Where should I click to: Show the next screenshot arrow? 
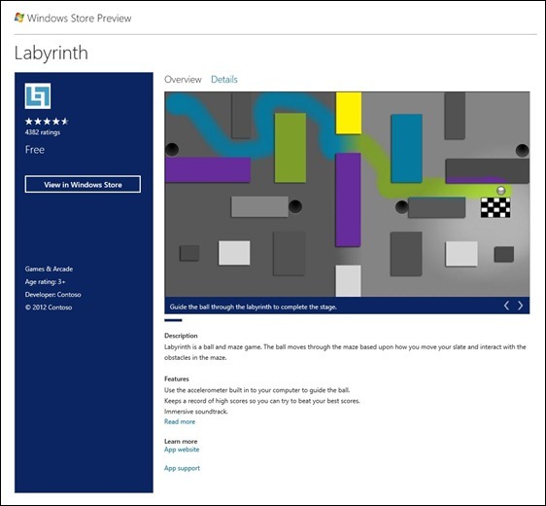click(520, 306)
